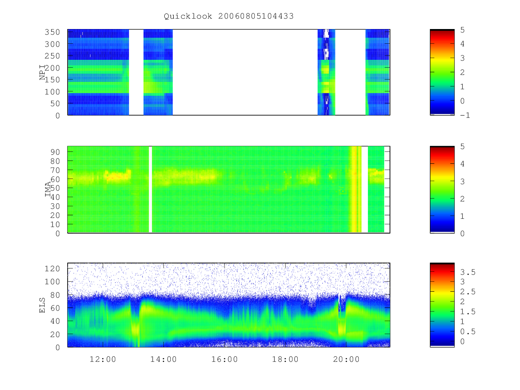Select the 5 label on IMA color bar

point(462,146)
